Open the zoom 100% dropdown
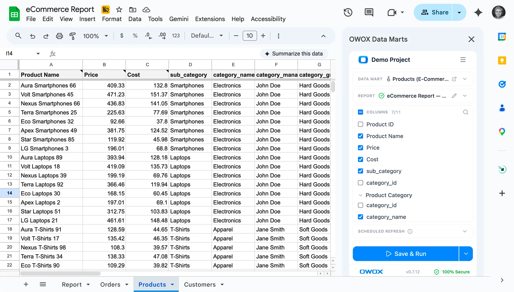Screen dimensions: 514x292 point(95,36)
